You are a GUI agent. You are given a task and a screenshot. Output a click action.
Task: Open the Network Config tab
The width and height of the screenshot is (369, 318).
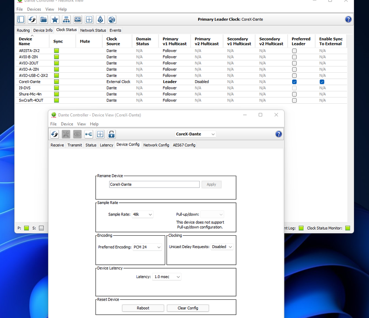tap(156, 145)
